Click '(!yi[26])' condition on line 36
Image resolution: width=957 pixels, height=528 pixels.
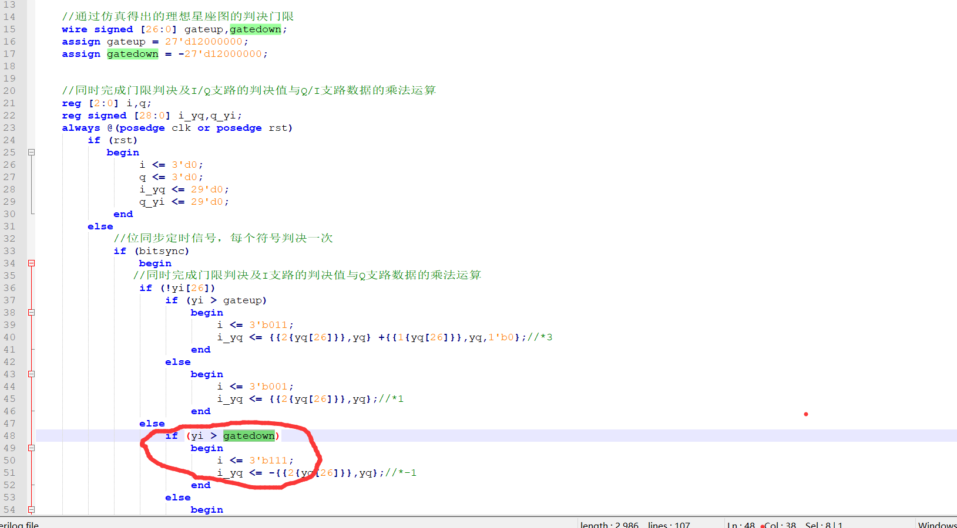(187, 288)
